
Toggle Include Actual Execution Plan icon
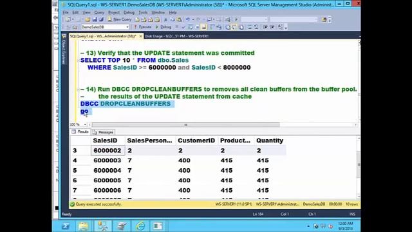tap(212, 27)
